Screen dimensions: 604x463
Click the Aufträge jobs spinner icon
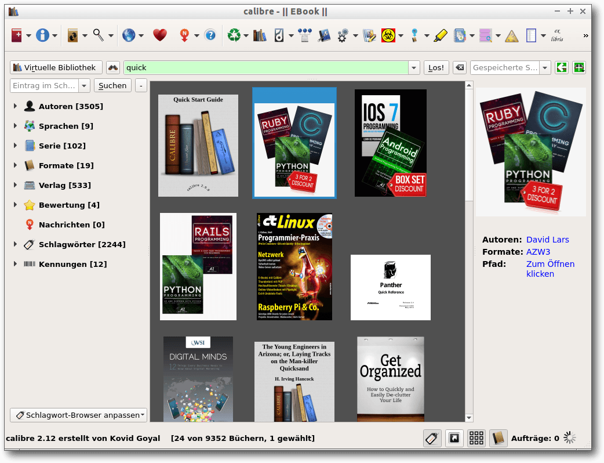[x=570, y=438]
